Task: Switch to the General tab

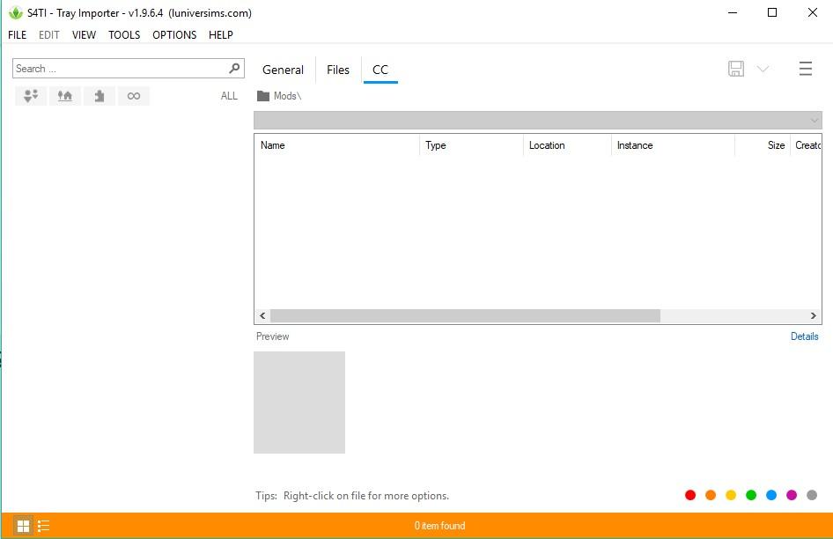Action: pyautogui.click(x=284, y=70)
